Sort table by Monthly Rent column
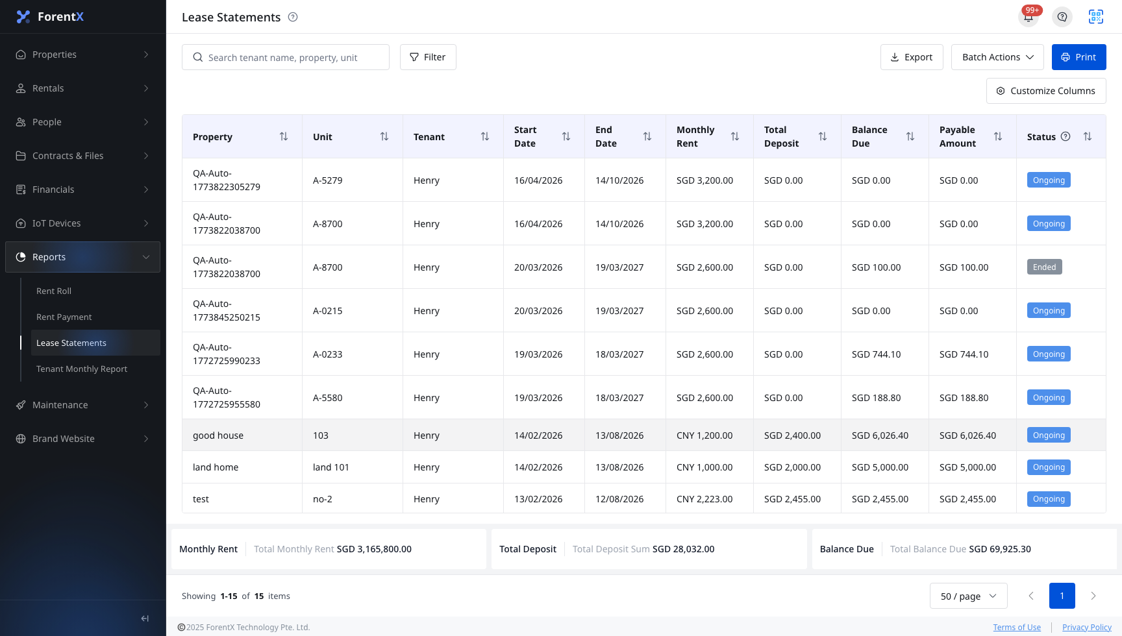The width and height of the screenshot is (1122, 636). click(x=735, y=136)
